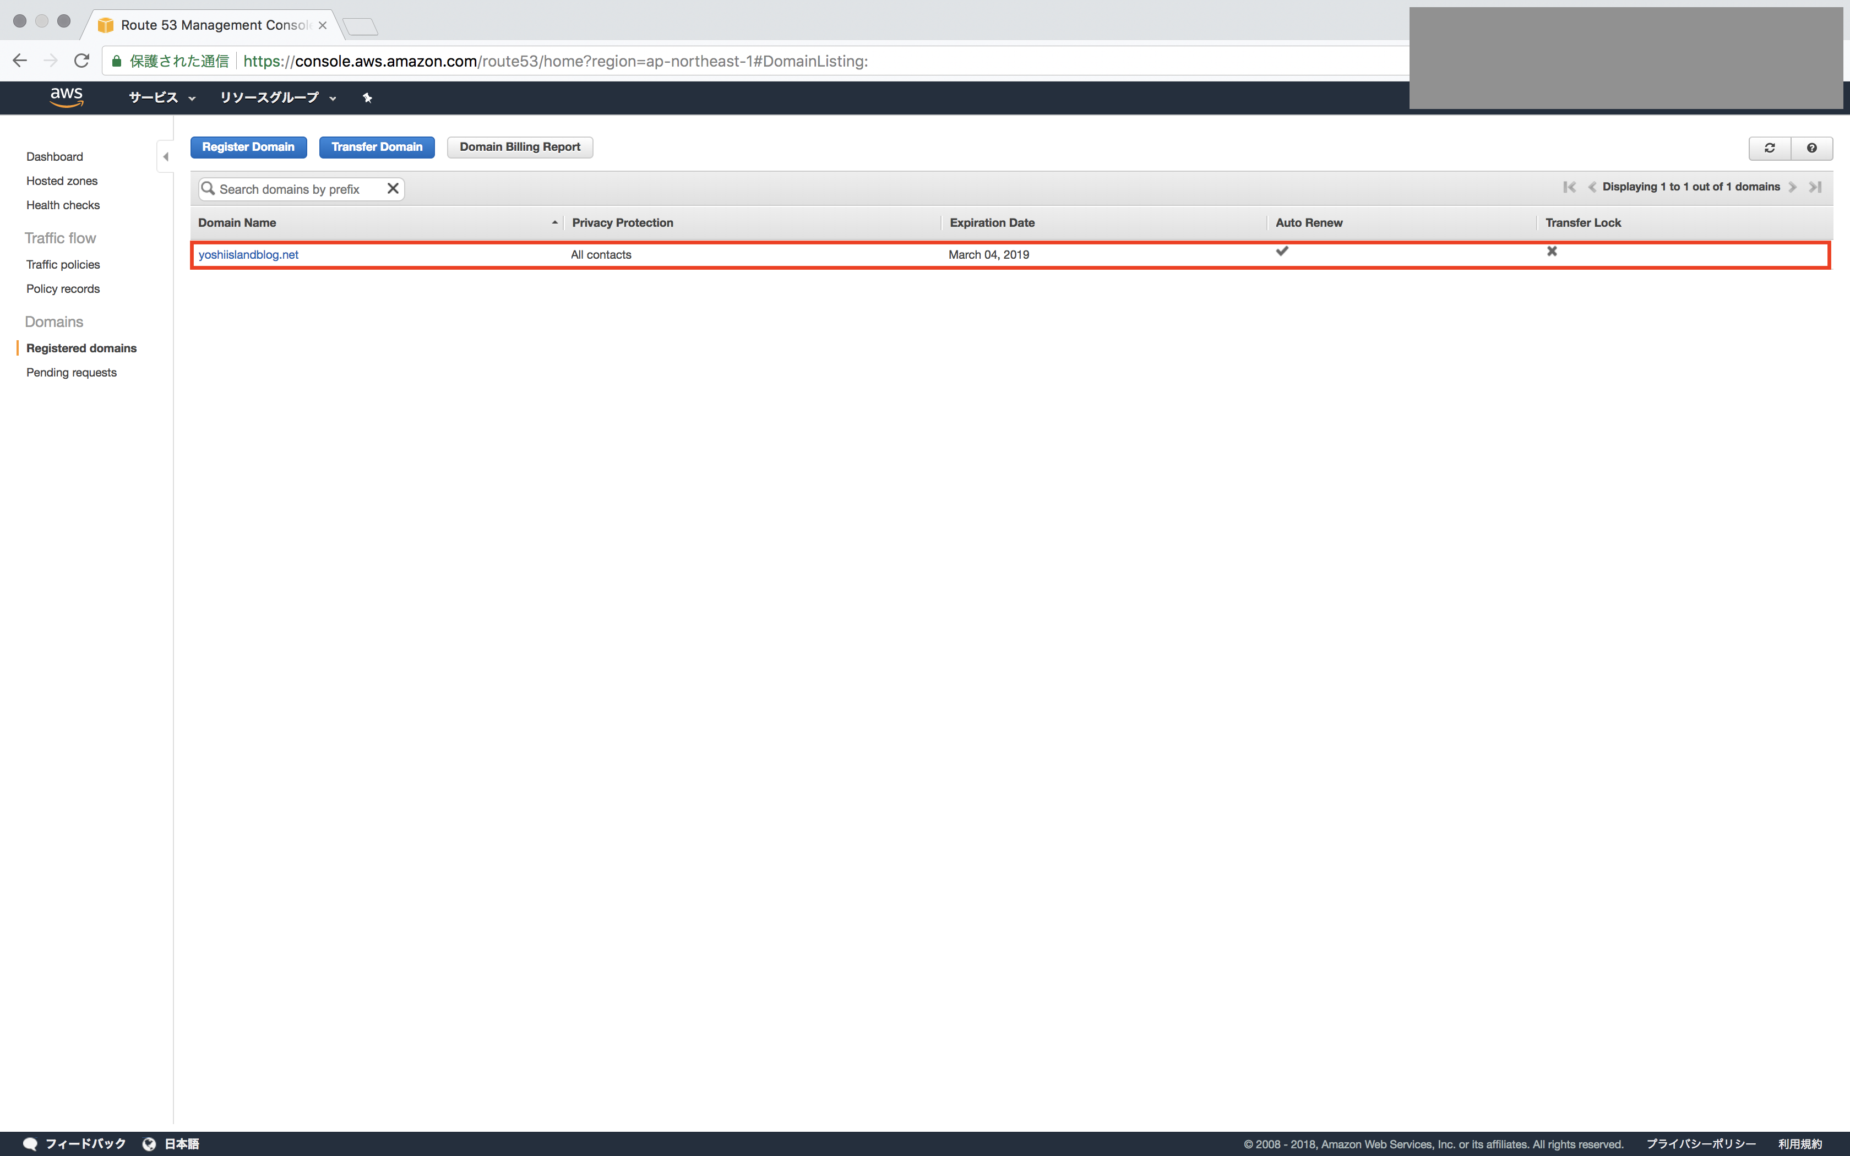Image resolution: width=1850 pixels, height=1156 pixels.
Task: Click browser forward arrow
Action: [x=51, y=61]
